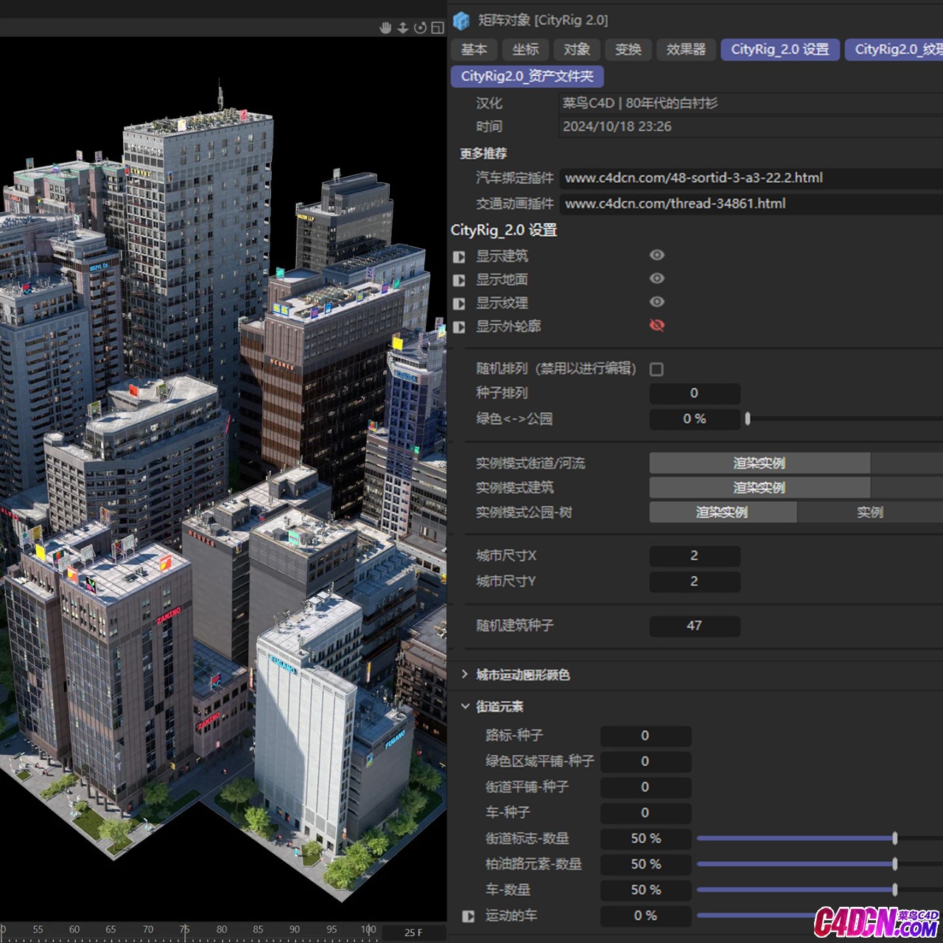Click the 车-数量 slider
The width and height of the screenshot is (943, 943).
click(x=820, y=890)
